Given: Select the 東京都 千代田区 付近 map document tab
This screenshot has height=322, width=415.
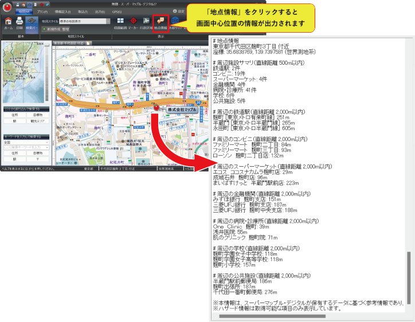Looking at the screenshot, I should 69,43.
